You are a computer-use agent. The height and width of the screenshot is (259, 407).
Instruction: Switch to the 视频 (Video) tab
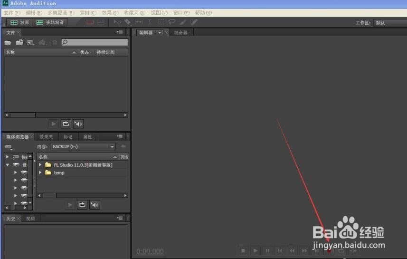(x=30, y=219)
